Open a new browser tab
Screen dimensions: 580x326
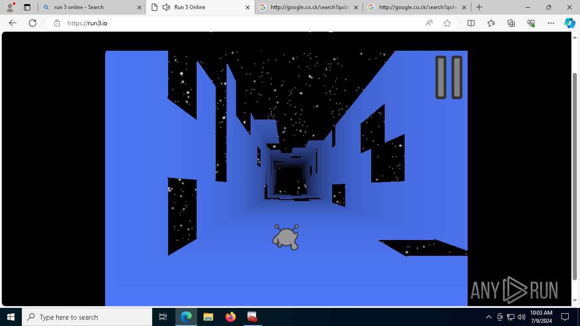[x=479, y=7]
